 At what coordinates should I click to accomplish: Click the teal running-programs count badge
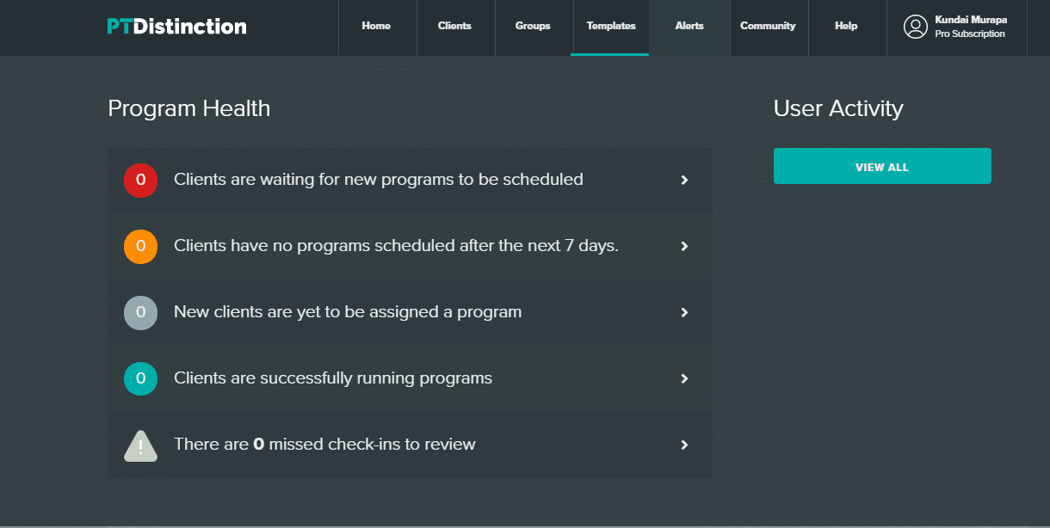click(x=140, y=378)
